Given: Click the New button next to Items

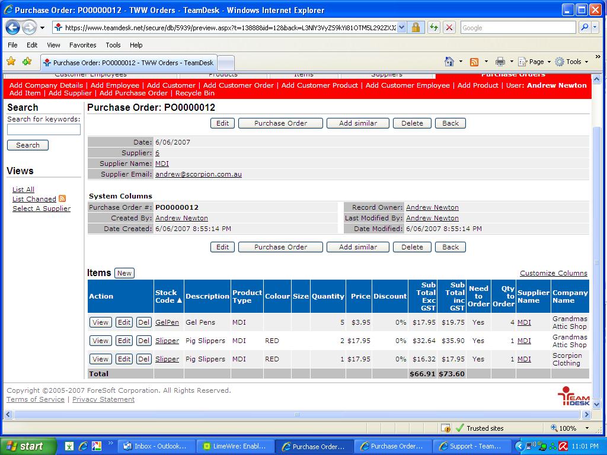Looking at the screenshot, I should click(124, 273).
